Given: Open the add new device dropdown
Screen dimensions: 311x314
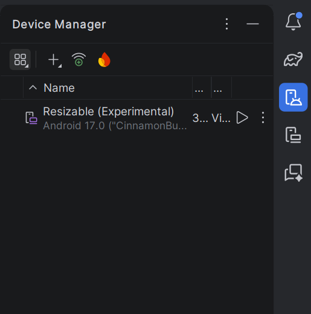Looking at the screenshot, I should coord(54,60).
